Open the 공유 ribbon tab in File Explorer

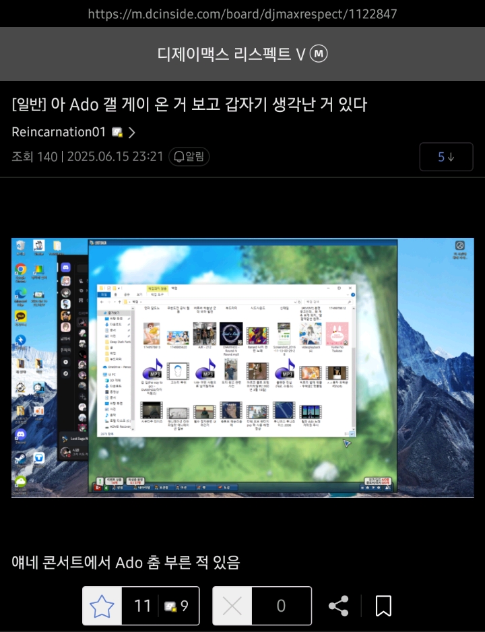(127, 294)
